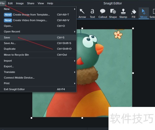Choose Save As... menu entry
155x130 pixels.
(x=38, y=43)
